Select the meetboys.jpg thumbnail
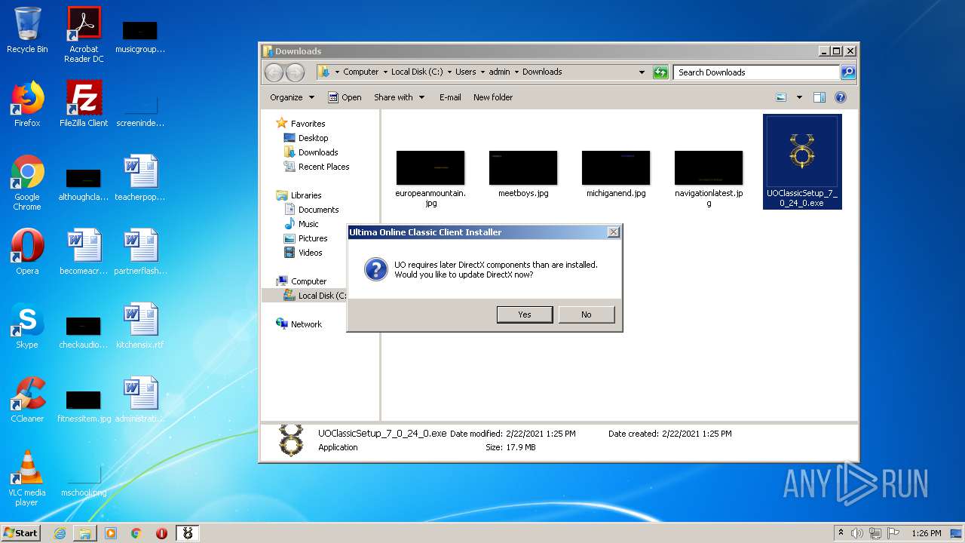The image size is (965, 543). [x=523, y=167]
